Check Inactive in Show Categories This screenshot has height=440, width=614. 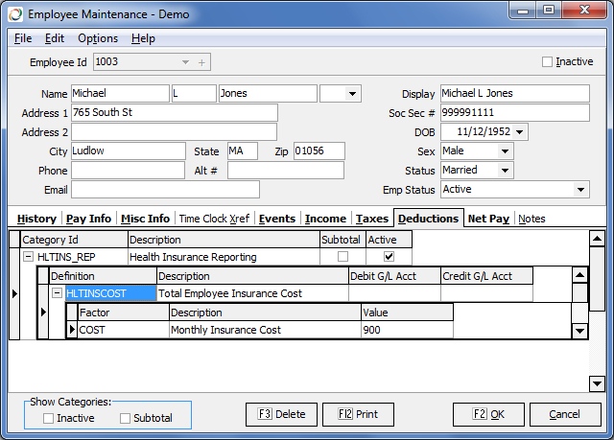pos(49,418)
